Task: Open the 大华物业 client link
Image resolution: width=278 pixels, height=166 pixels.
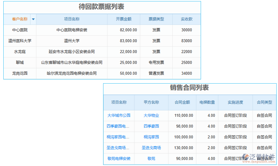Action: 151,116
